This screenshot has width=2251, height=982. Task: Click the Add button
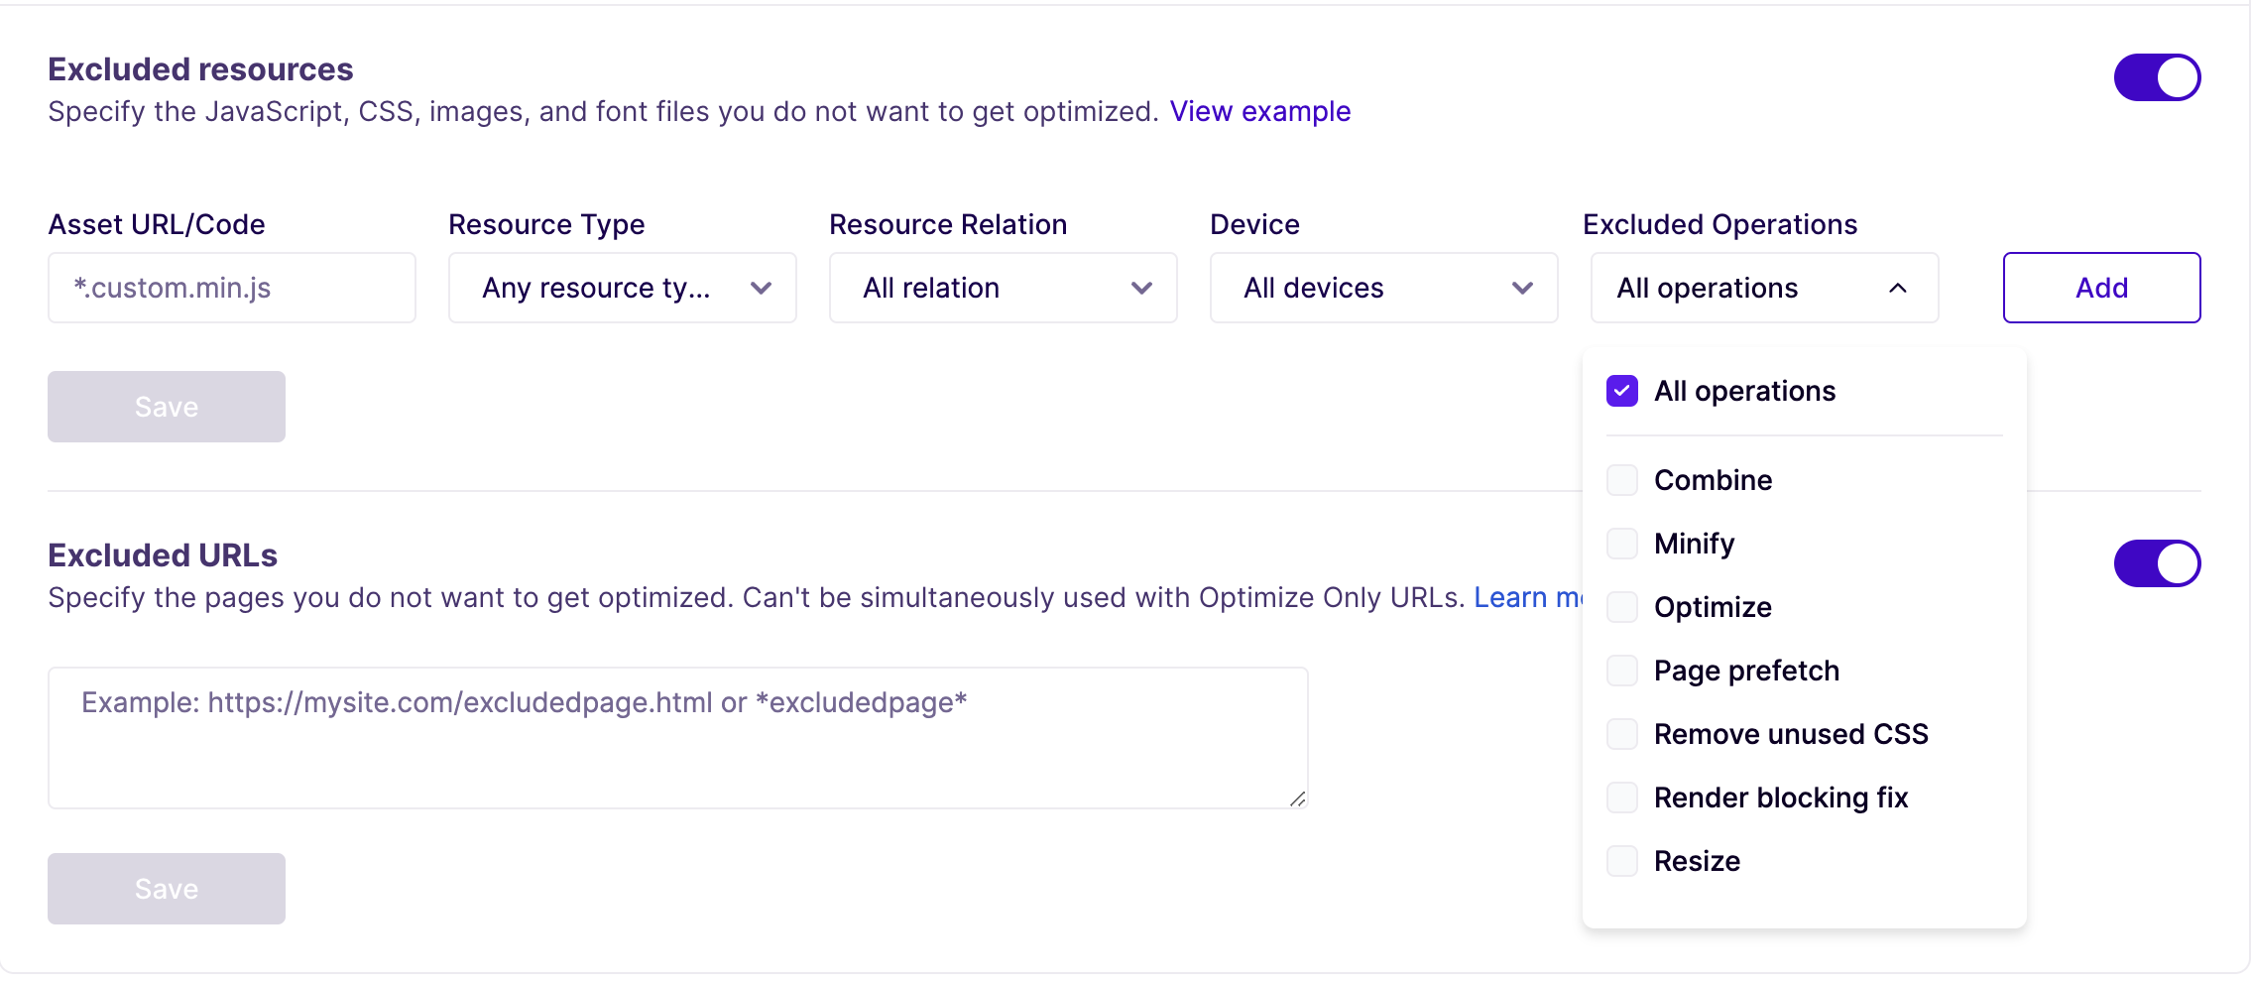tap(2101, 288)
